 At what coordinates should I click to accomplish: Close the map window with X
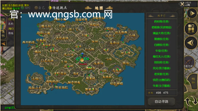click(182, 4)
